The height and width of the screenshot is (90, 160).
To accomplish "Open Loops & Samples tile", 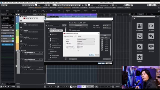I will tap(139, 36).
